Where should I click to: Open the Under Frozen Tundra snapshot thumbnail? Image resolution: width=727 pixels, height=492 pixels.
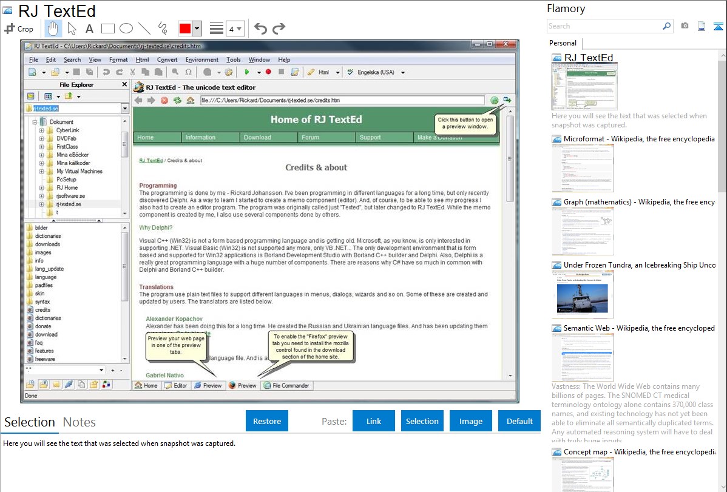583,294
